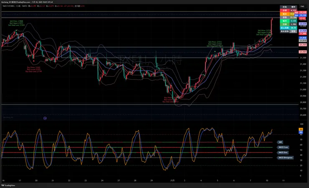309x188 pixels.
Task: Click the 21,707 price label on the axis
Action: [x=303, y=44]
